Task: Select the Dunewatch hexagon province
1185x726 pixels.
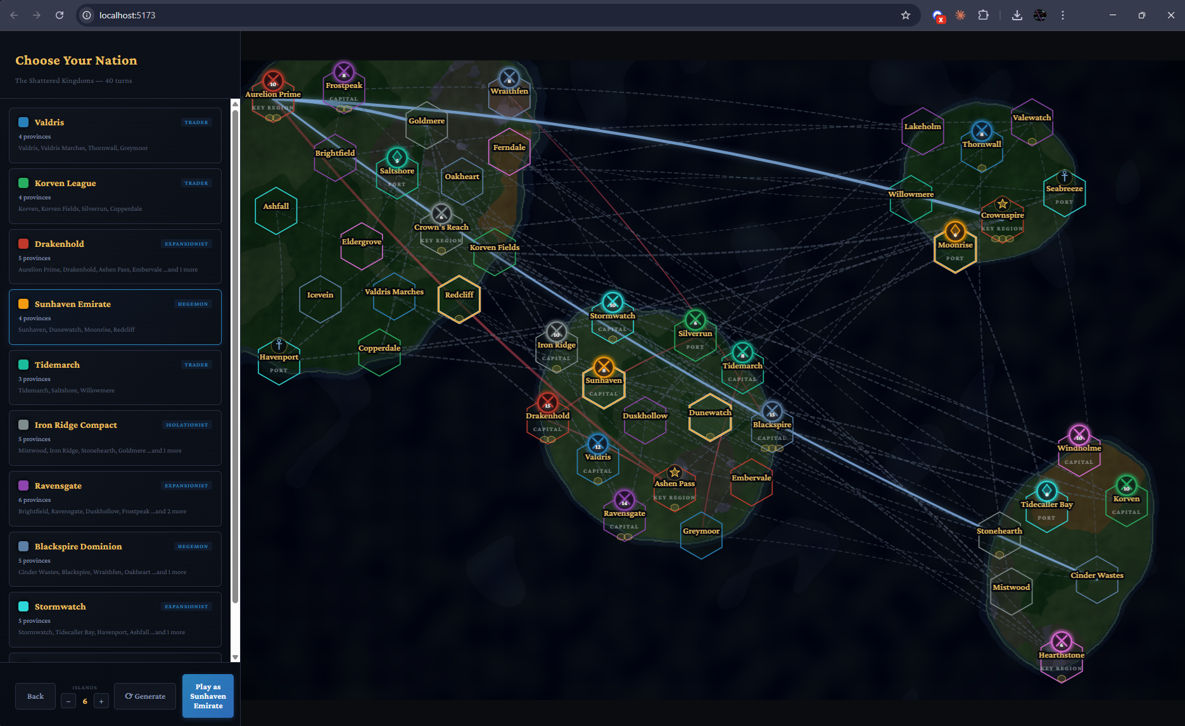Action: tap(710, 418)
